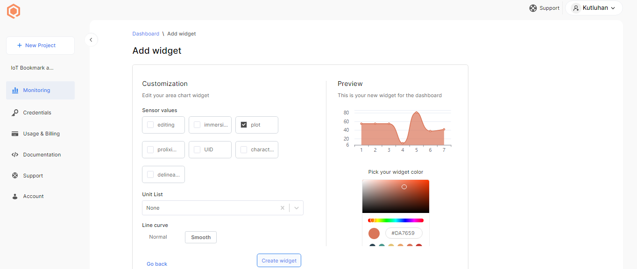Open the Unit List dropdown
This screenshot has height=269, width=637.
(x=296, y=208)
